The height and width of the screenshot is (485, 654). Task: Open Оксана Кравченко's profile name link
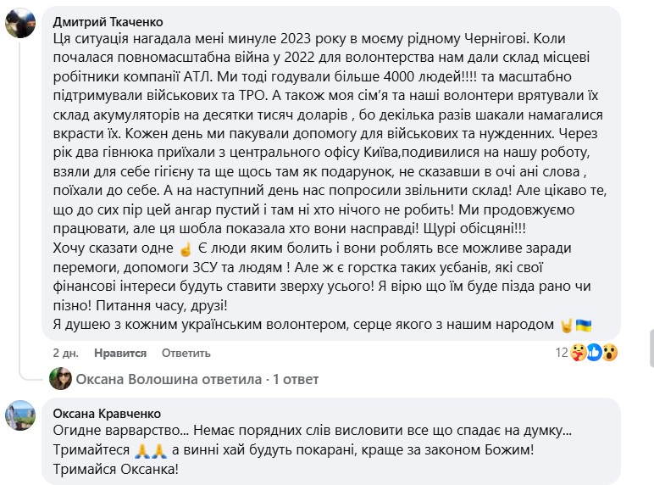tap(106, 415)
